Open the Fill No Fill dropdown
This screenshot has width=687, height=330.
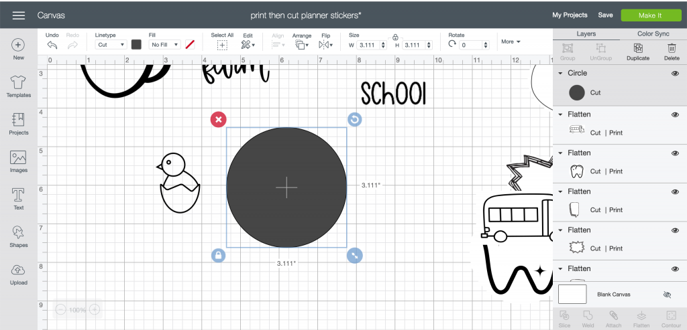pyautogui.click(x=165, y=45)
